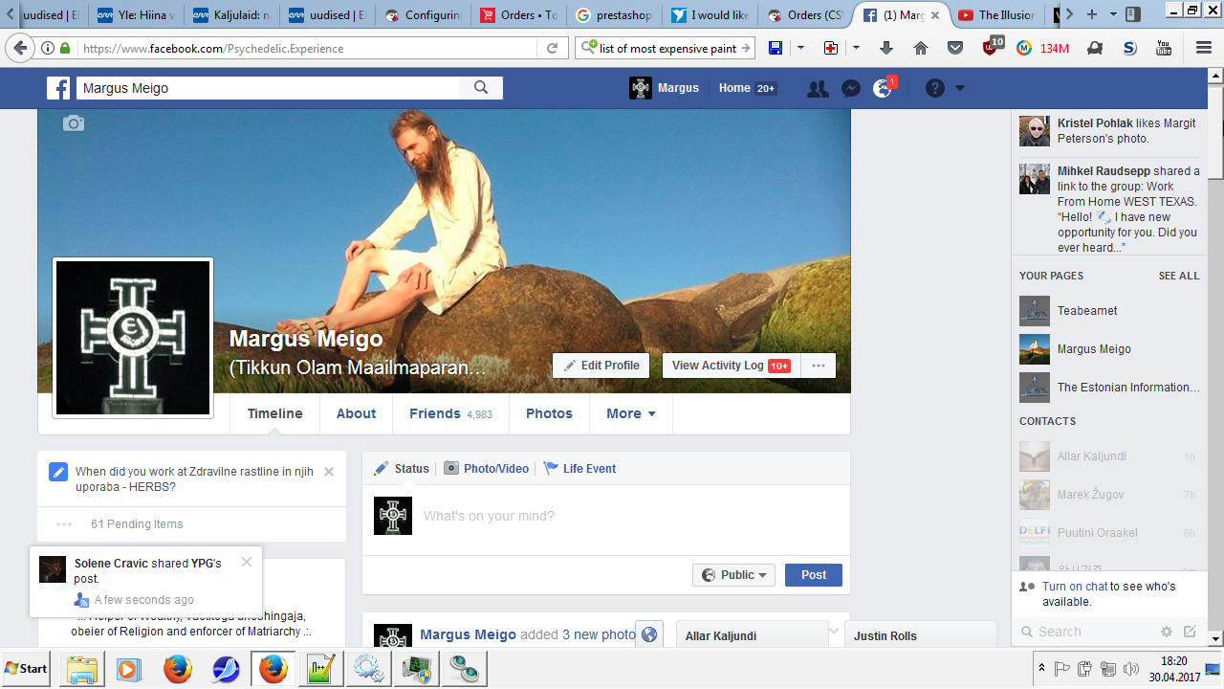
Task: Click the volume speaker tray icon
Action: pyautogui.click(x=1132, y=668)
